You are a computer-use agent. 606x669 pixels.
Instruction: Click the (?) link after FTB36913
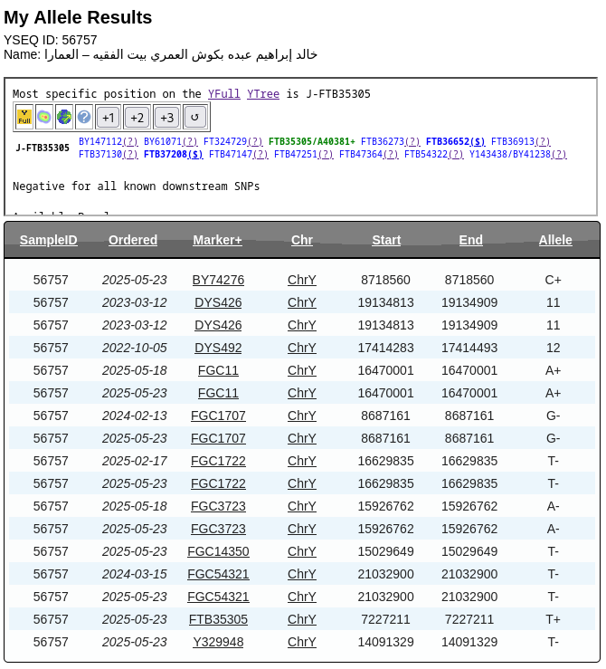click(x=543, y=141)
